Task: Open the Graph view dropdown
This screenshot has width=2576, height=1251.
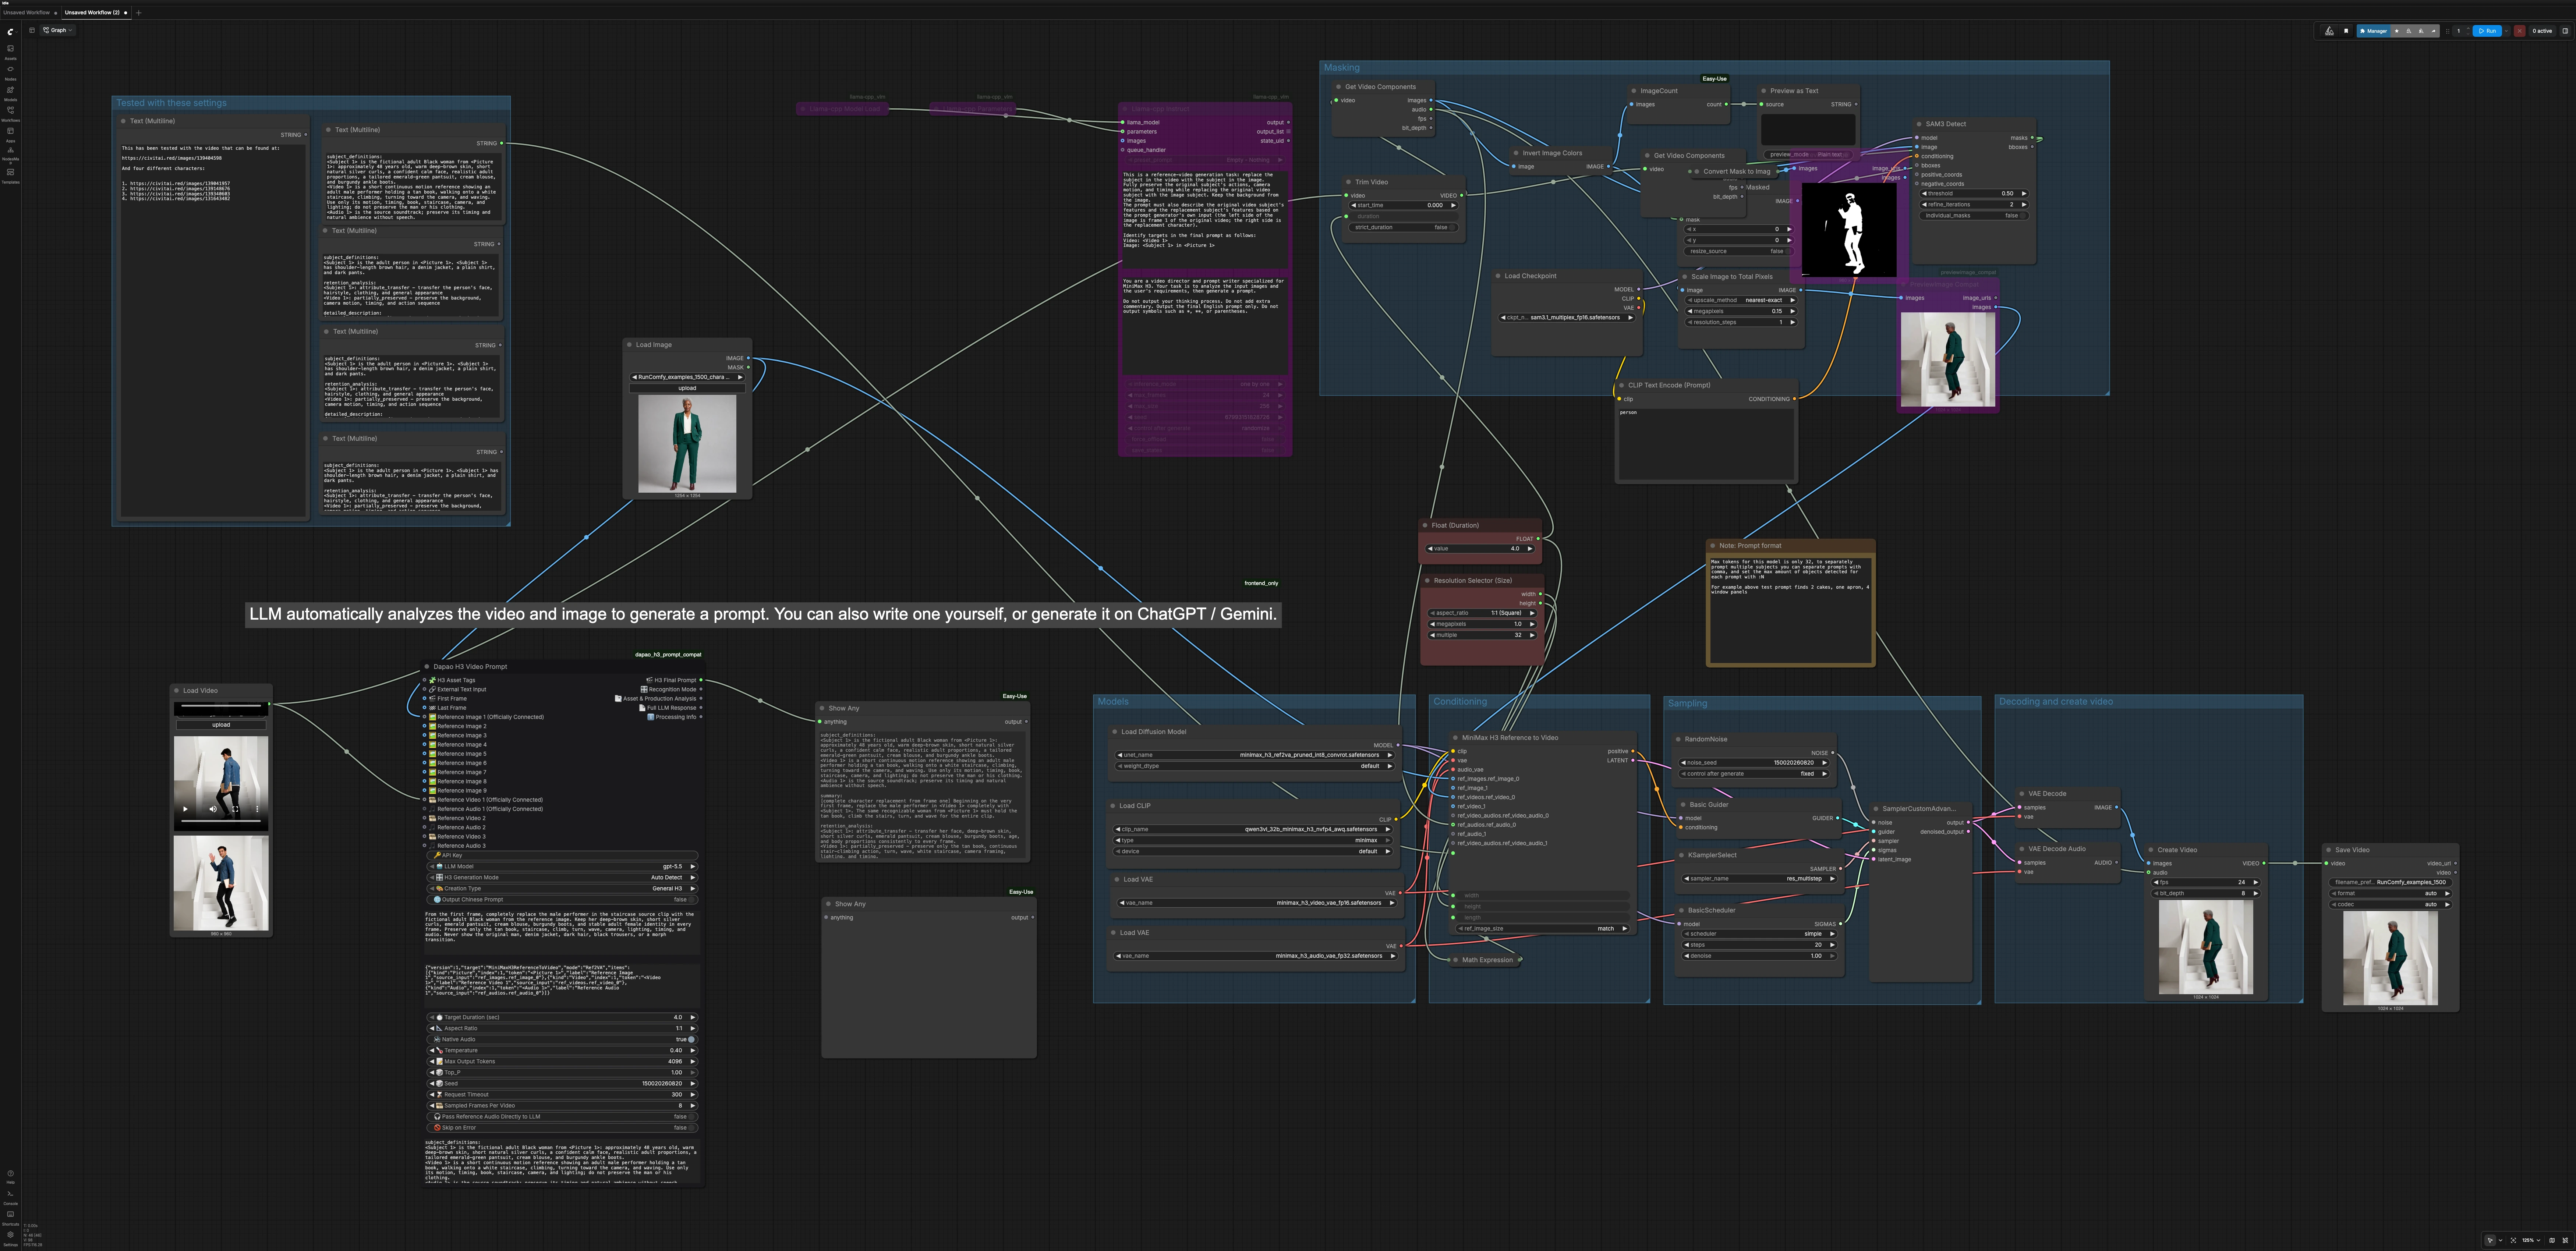Action: 59,30
